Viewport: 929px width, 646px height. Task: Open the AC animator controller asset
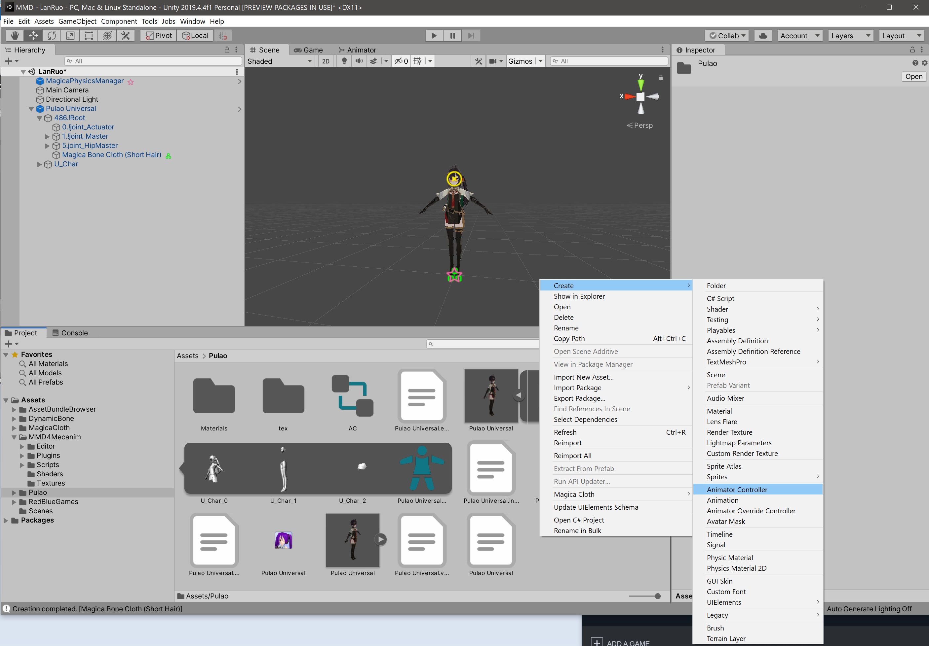[352, 396]
